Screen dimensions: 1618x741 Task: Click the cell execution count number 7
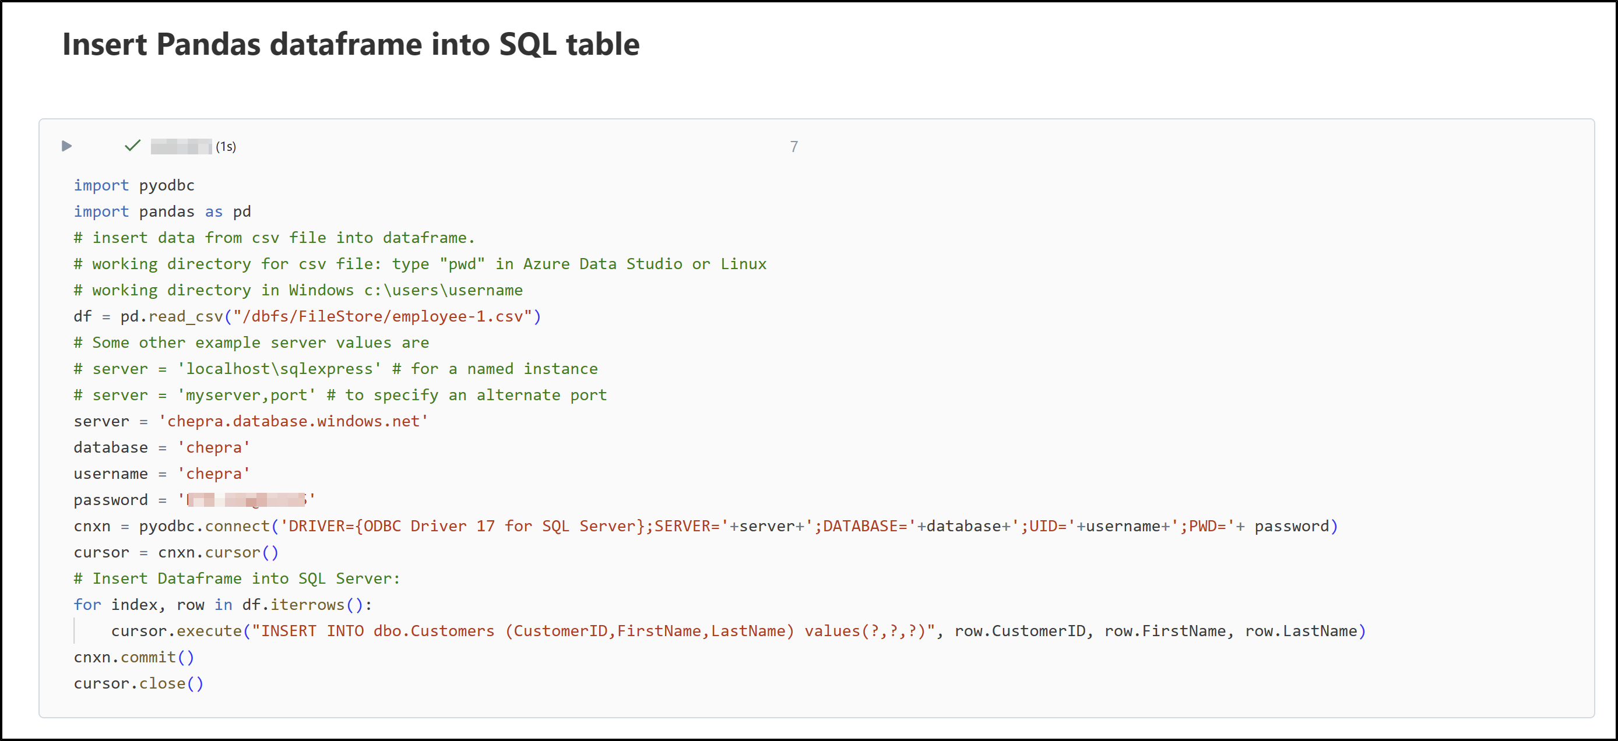click(794, 147)
